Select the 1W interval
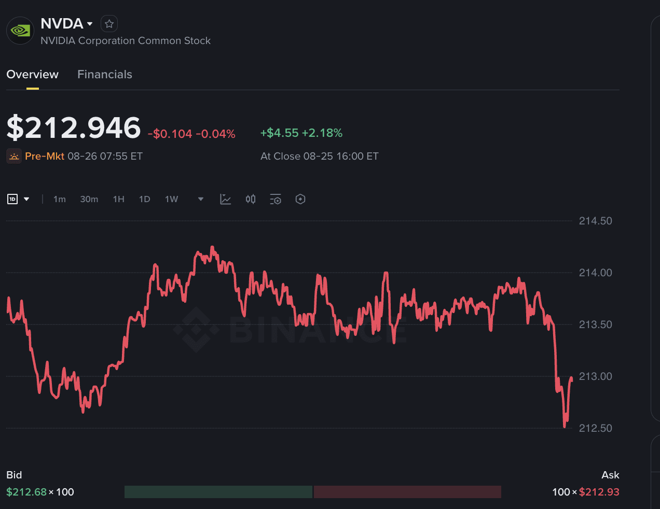Screen dimensions: 660x509 click(172, 199)
